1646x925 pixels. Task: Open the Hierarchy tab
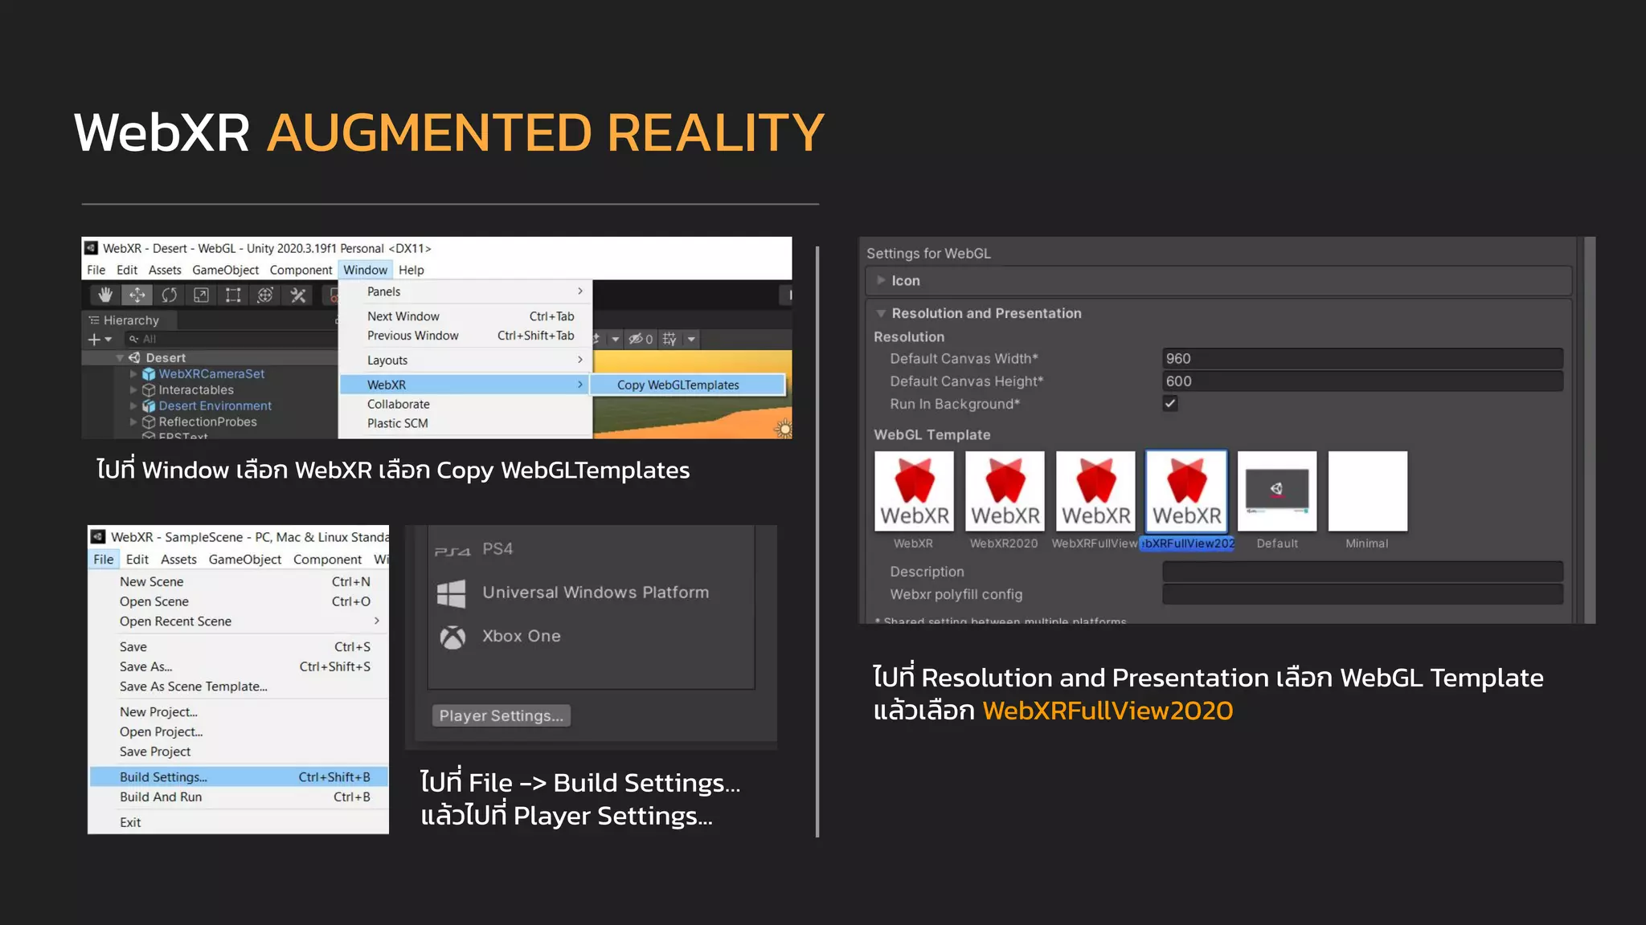click(x=130, y=320)
